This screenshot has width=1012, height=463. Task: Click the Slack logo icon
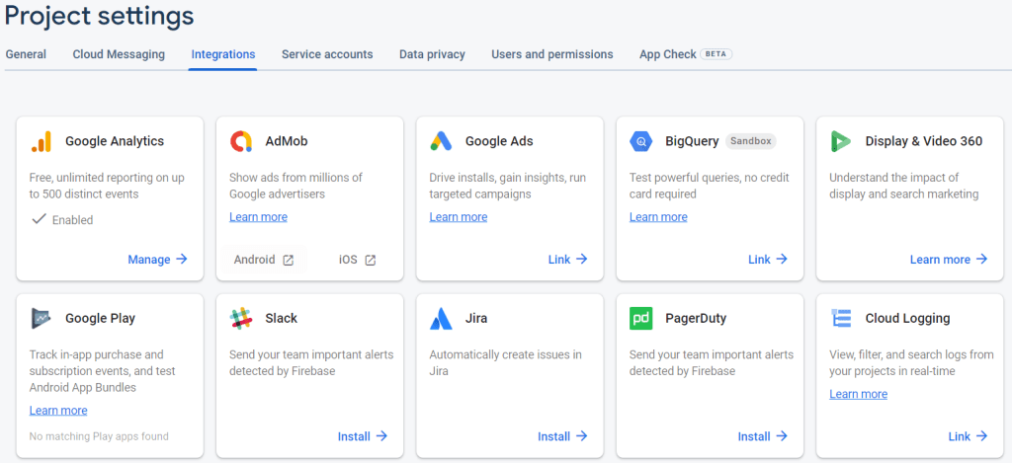[x=241, y=319]
